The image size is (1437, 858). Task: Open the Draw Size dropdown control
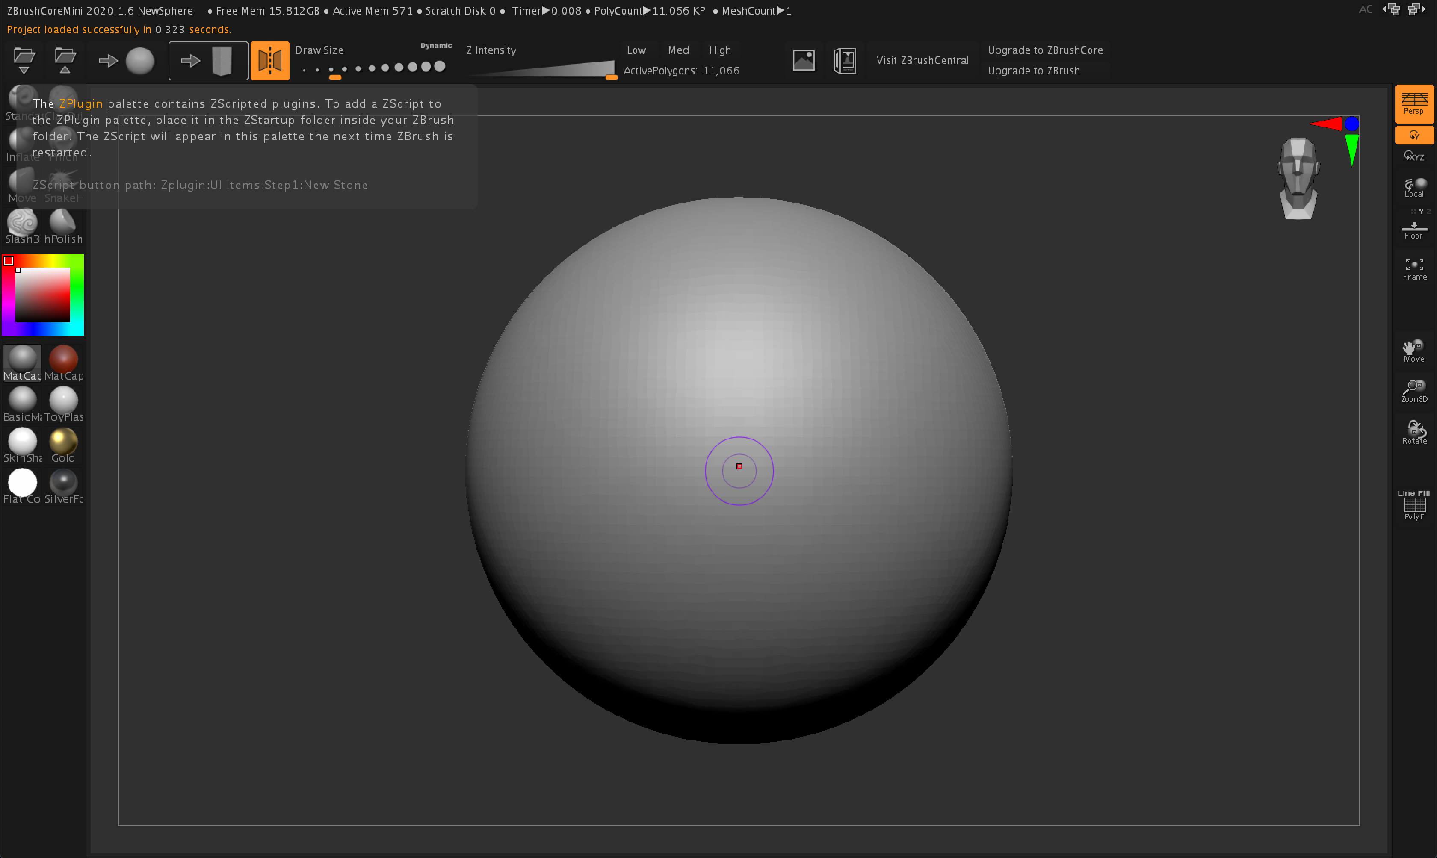click(x=319, y=50)
